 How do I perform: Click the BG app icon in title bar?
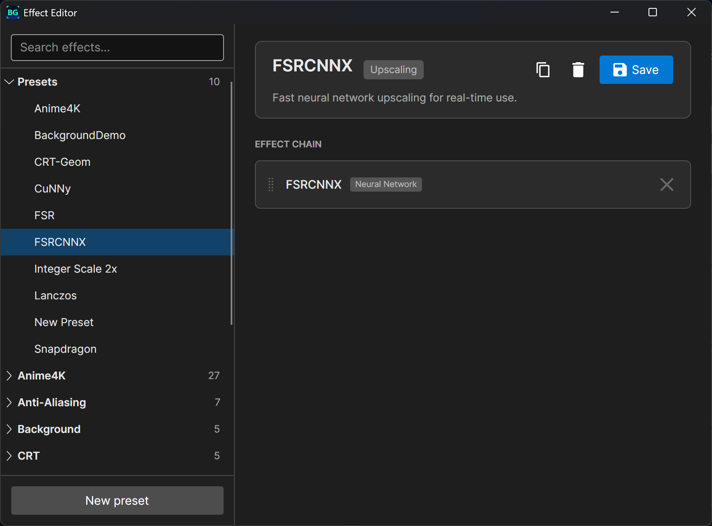point(13,13)
